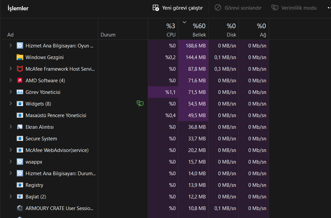Expand the Başlat (2) process group
331x218 pixels.
pyautogui.click(x=11, y=196)
